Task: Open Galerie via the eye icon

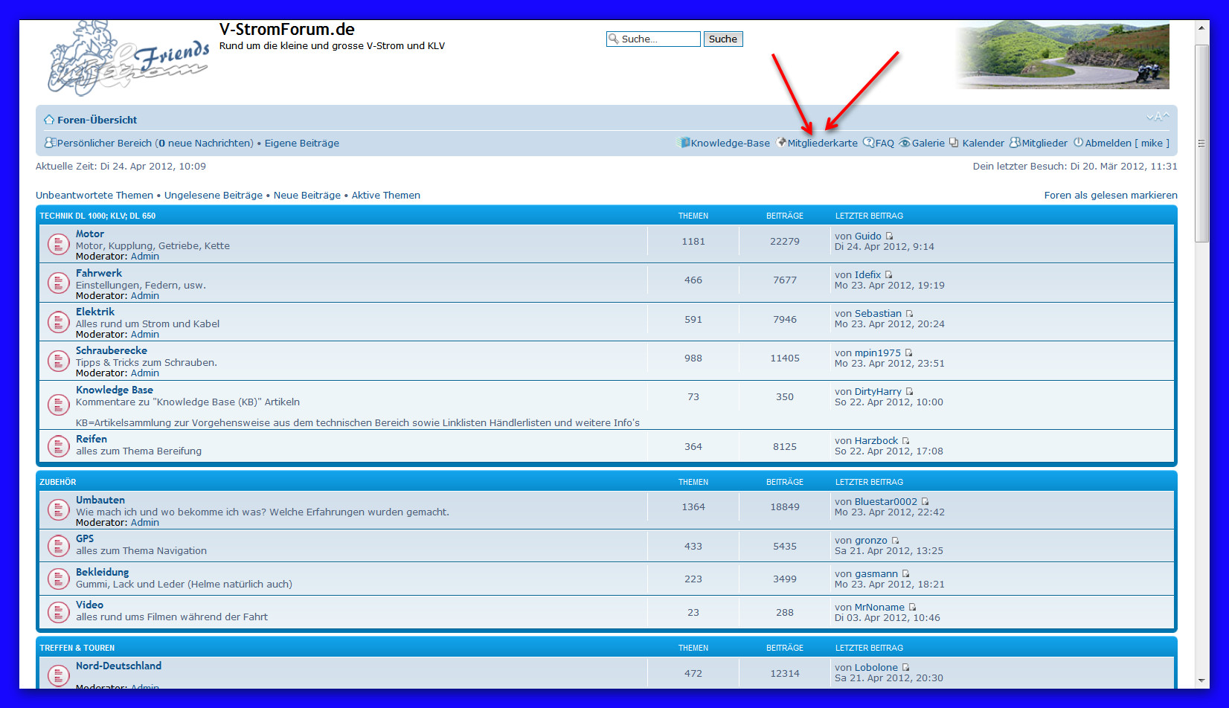Action: [905, 143]
